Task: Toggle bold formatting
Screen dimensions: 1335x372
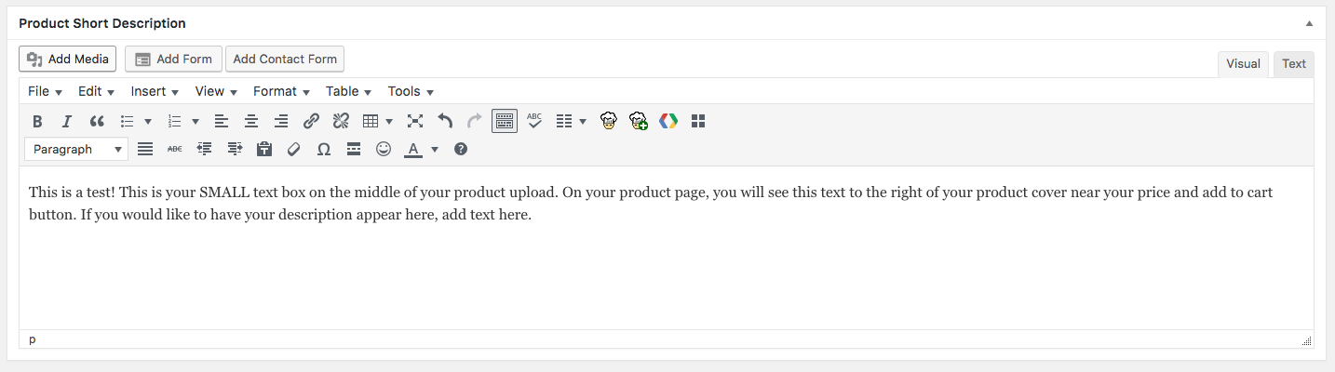Action: pyautogui.click(x=37, y=121)
